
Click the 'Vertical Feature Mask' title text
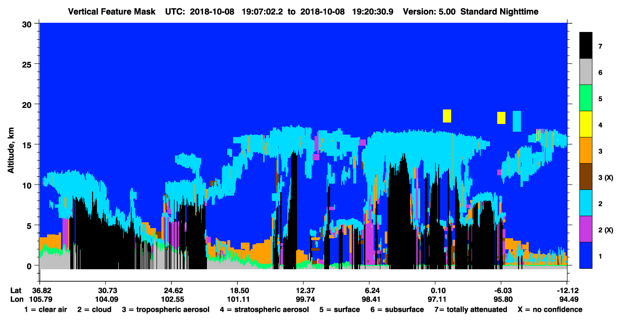[x=113, y=12]
